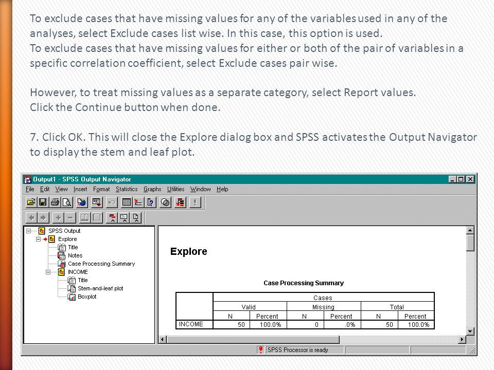The width and height of the screenshot is (494, 370).
Task: Select Stem-and-leaf plot in the outline
Action: [x=100, y=288]
